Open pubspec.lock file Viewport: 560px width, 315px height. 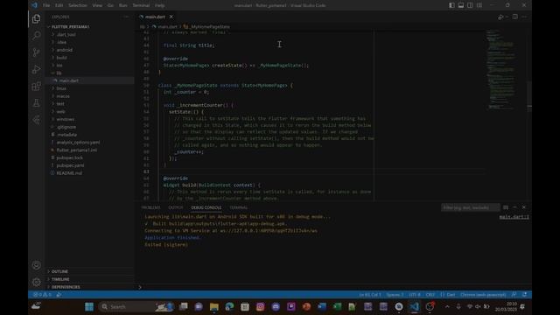coord(69,157)
